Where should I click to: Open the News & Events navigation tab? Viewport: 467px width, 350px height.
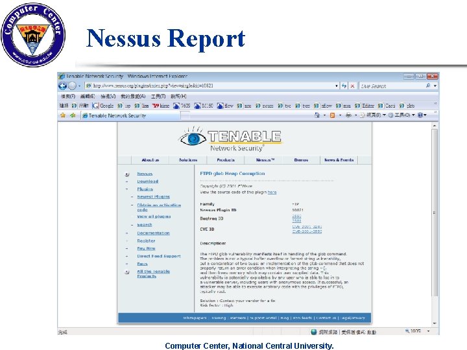pyautogui.click(x=339, y=160)
